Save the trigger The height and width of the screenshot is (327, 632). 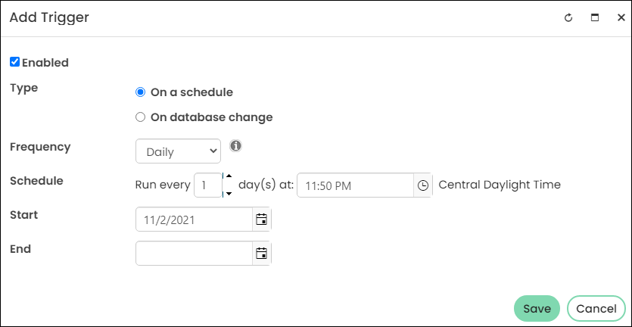point(537,308)
